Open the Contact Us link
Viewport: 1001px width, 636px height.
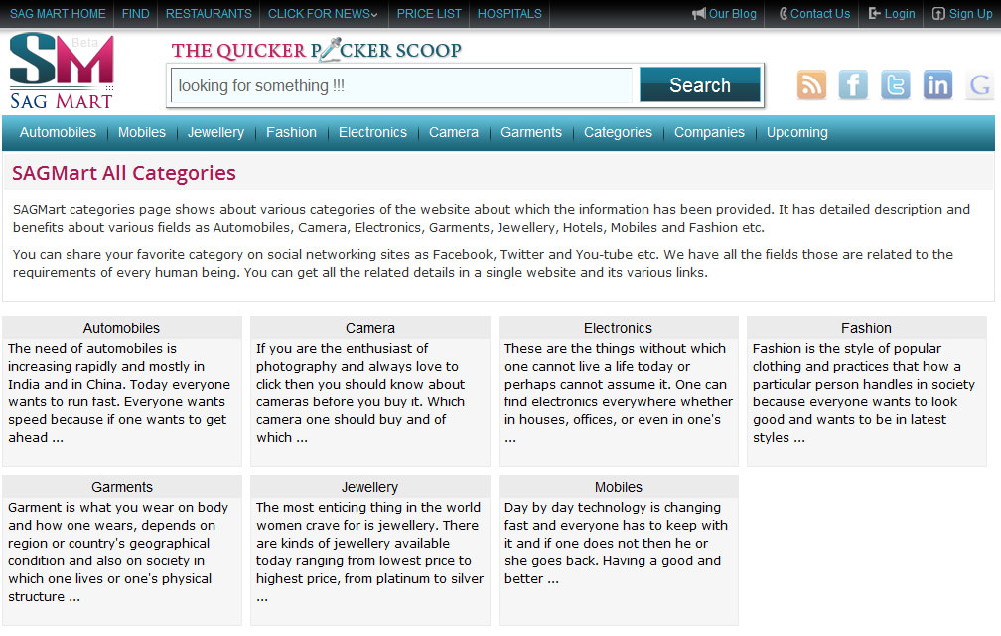tap(820, 13)
